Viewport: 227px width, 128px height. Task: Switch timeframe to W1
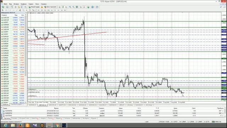coord(62,10)
